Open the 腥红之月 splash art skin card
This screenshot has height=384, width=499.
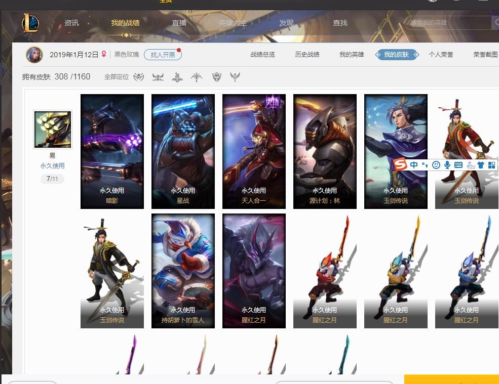click(x=254, y=271)
